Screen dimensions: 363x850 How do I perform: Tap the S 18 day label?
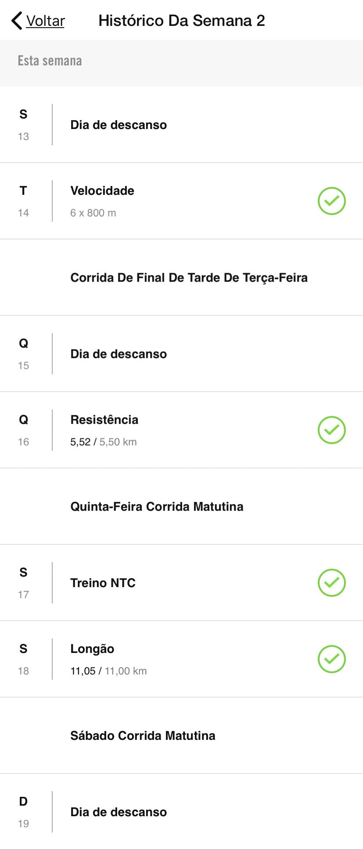23,660
